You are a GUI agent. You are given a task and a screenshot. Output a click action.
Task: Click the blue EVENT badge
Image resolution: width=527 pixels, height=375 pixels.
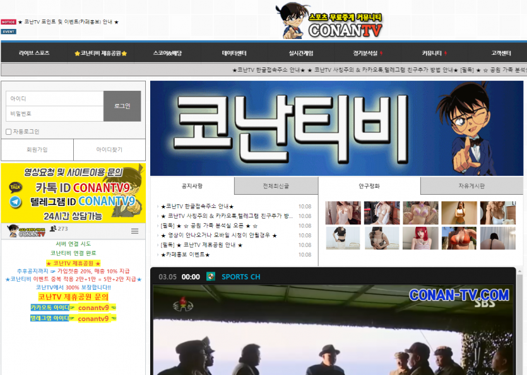point(8,32)
